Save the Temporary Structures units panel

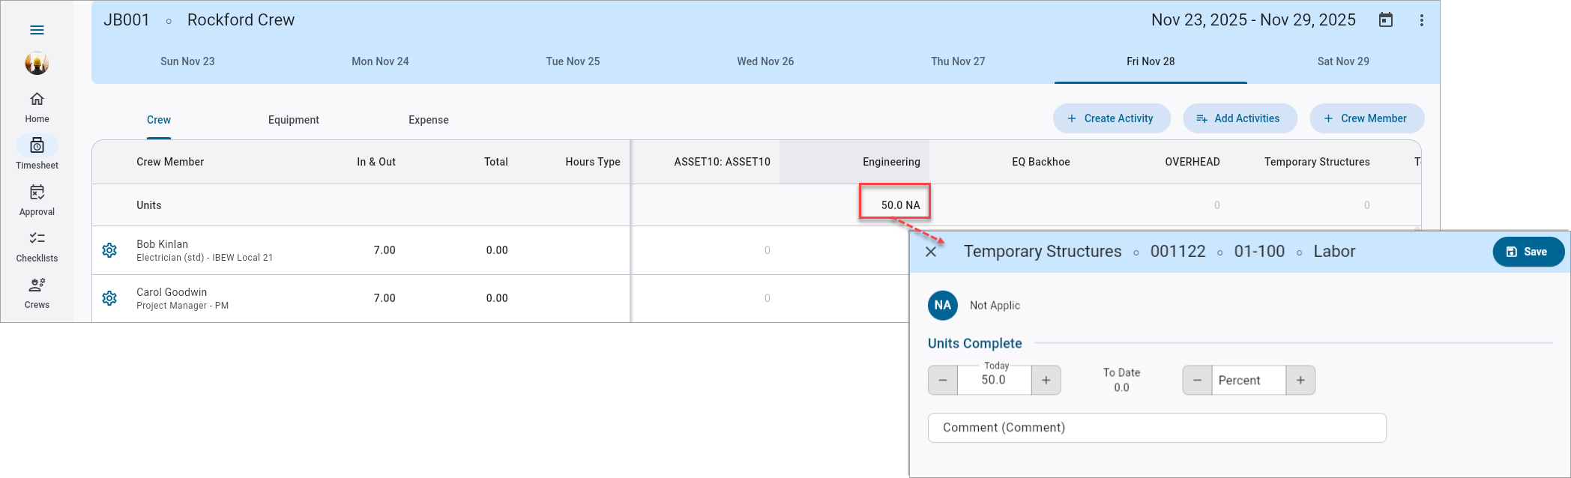coord(1528,252)
